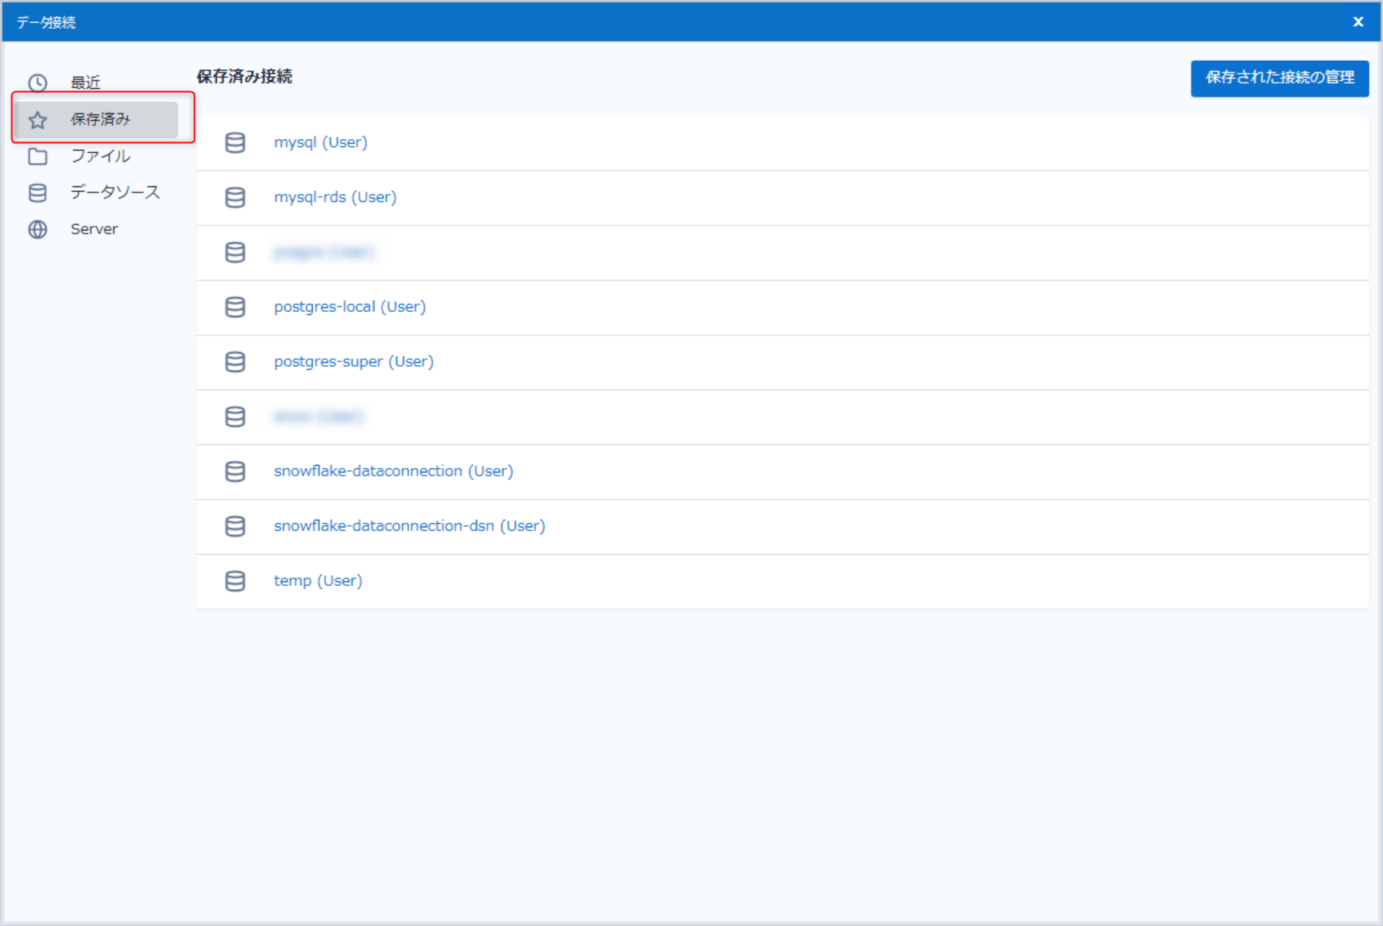1383x926 pixels.
Task: Click the database icon next to mysql (User)
Action: [x=235, y=142]
